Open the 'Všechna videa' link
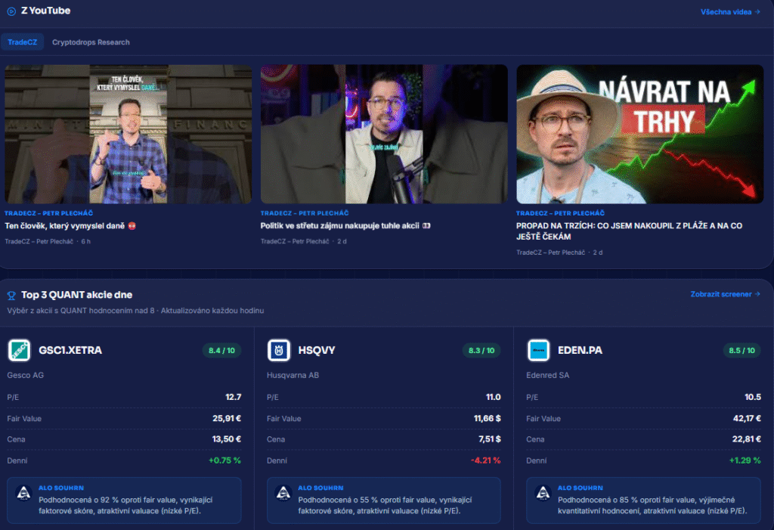The width and height of the screenshot is (774, 530). coord(730,12)
